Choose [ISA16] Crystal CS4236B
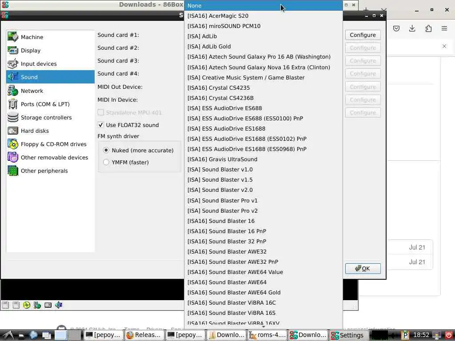The height and width of the screenshot is (341, 455). 263,98
